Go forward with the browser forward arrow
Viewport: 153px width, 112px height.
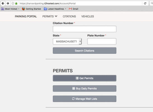pyautogui.click(x=8, y=3)
